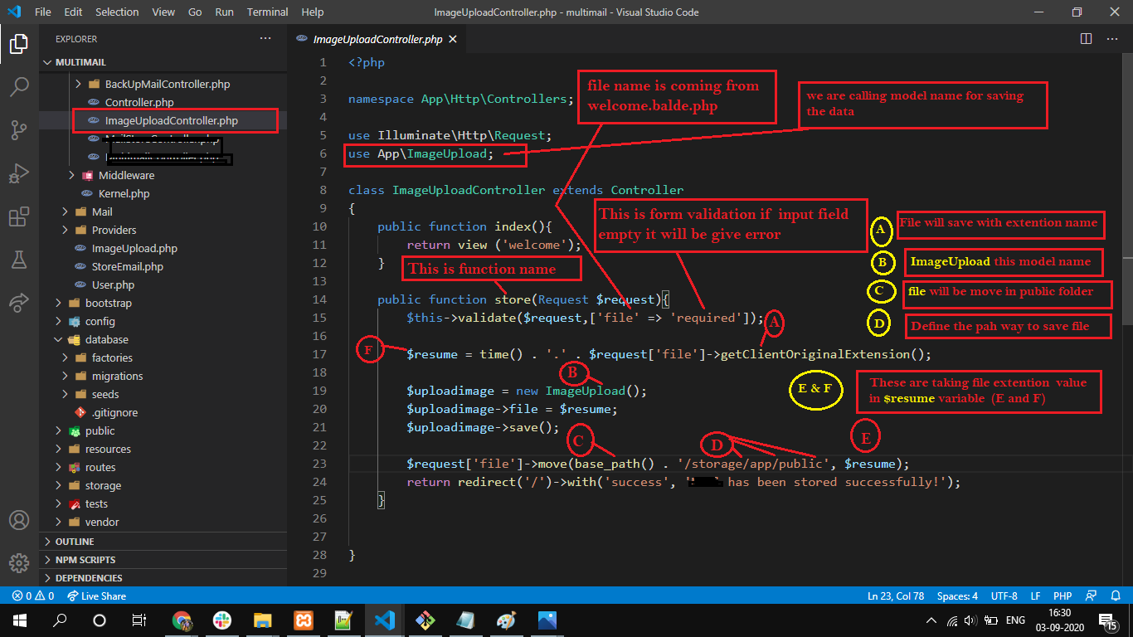Open the Terminal menu

pos(267,12)
